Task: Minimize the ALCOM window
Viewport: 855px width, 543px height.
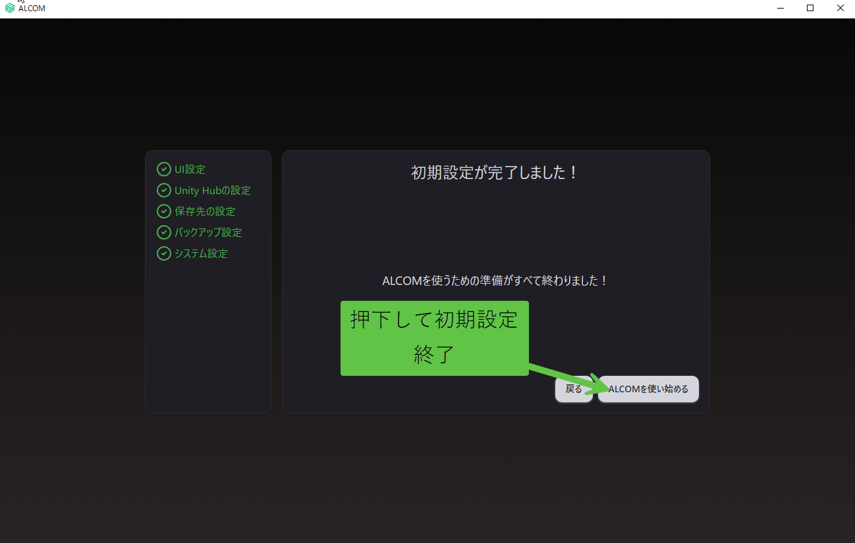Action: 781,9
